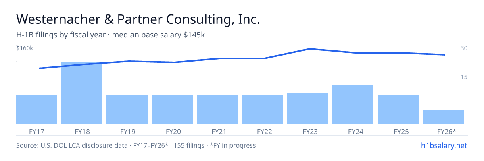Select the FY23 filings bar
The height and width of the screenshot is (161, 484).
coord(308,109)
